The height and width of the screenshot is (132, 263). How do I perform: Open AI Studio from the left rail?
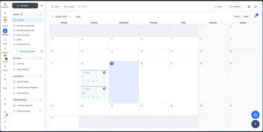click(5, 23)
